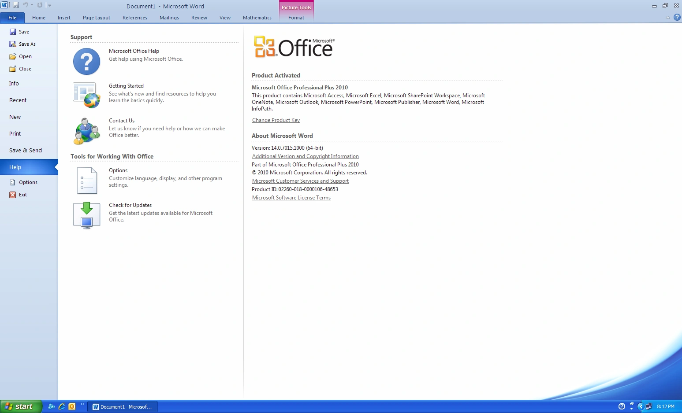Open the Customize Quick Access Toolbar dropdown

[x=48, y=4]
